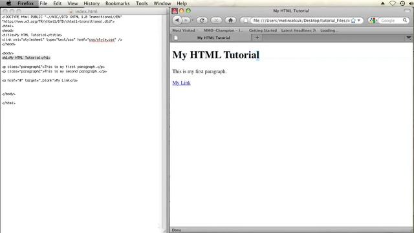Screen dimensions: 414x233
Task: Click the page identity icon in address bar
Action: [x=246, y=21]
